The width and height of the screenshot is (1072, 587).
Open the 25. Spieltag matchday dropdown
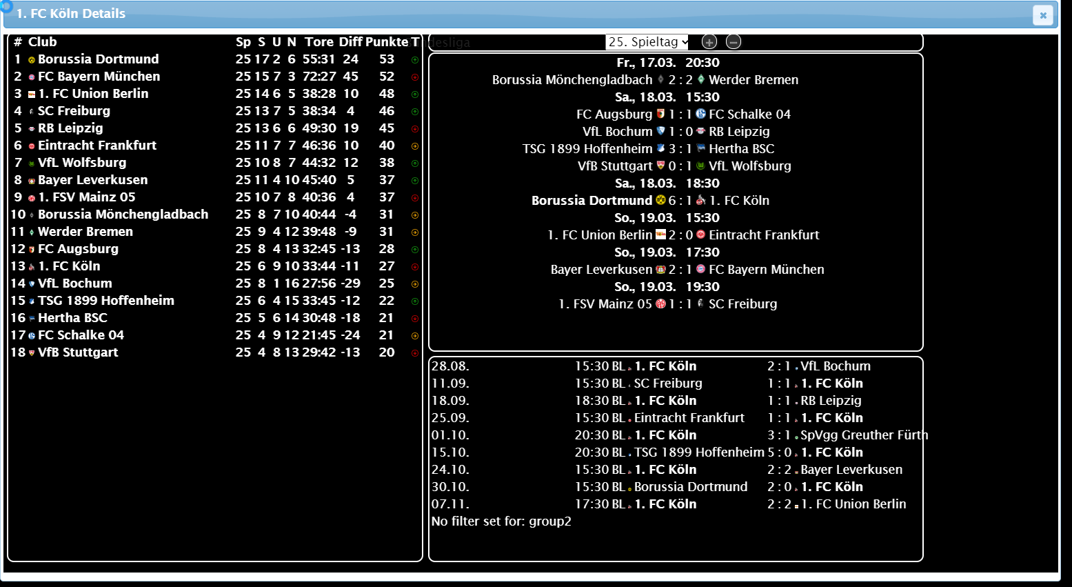(x=647, y=42)
